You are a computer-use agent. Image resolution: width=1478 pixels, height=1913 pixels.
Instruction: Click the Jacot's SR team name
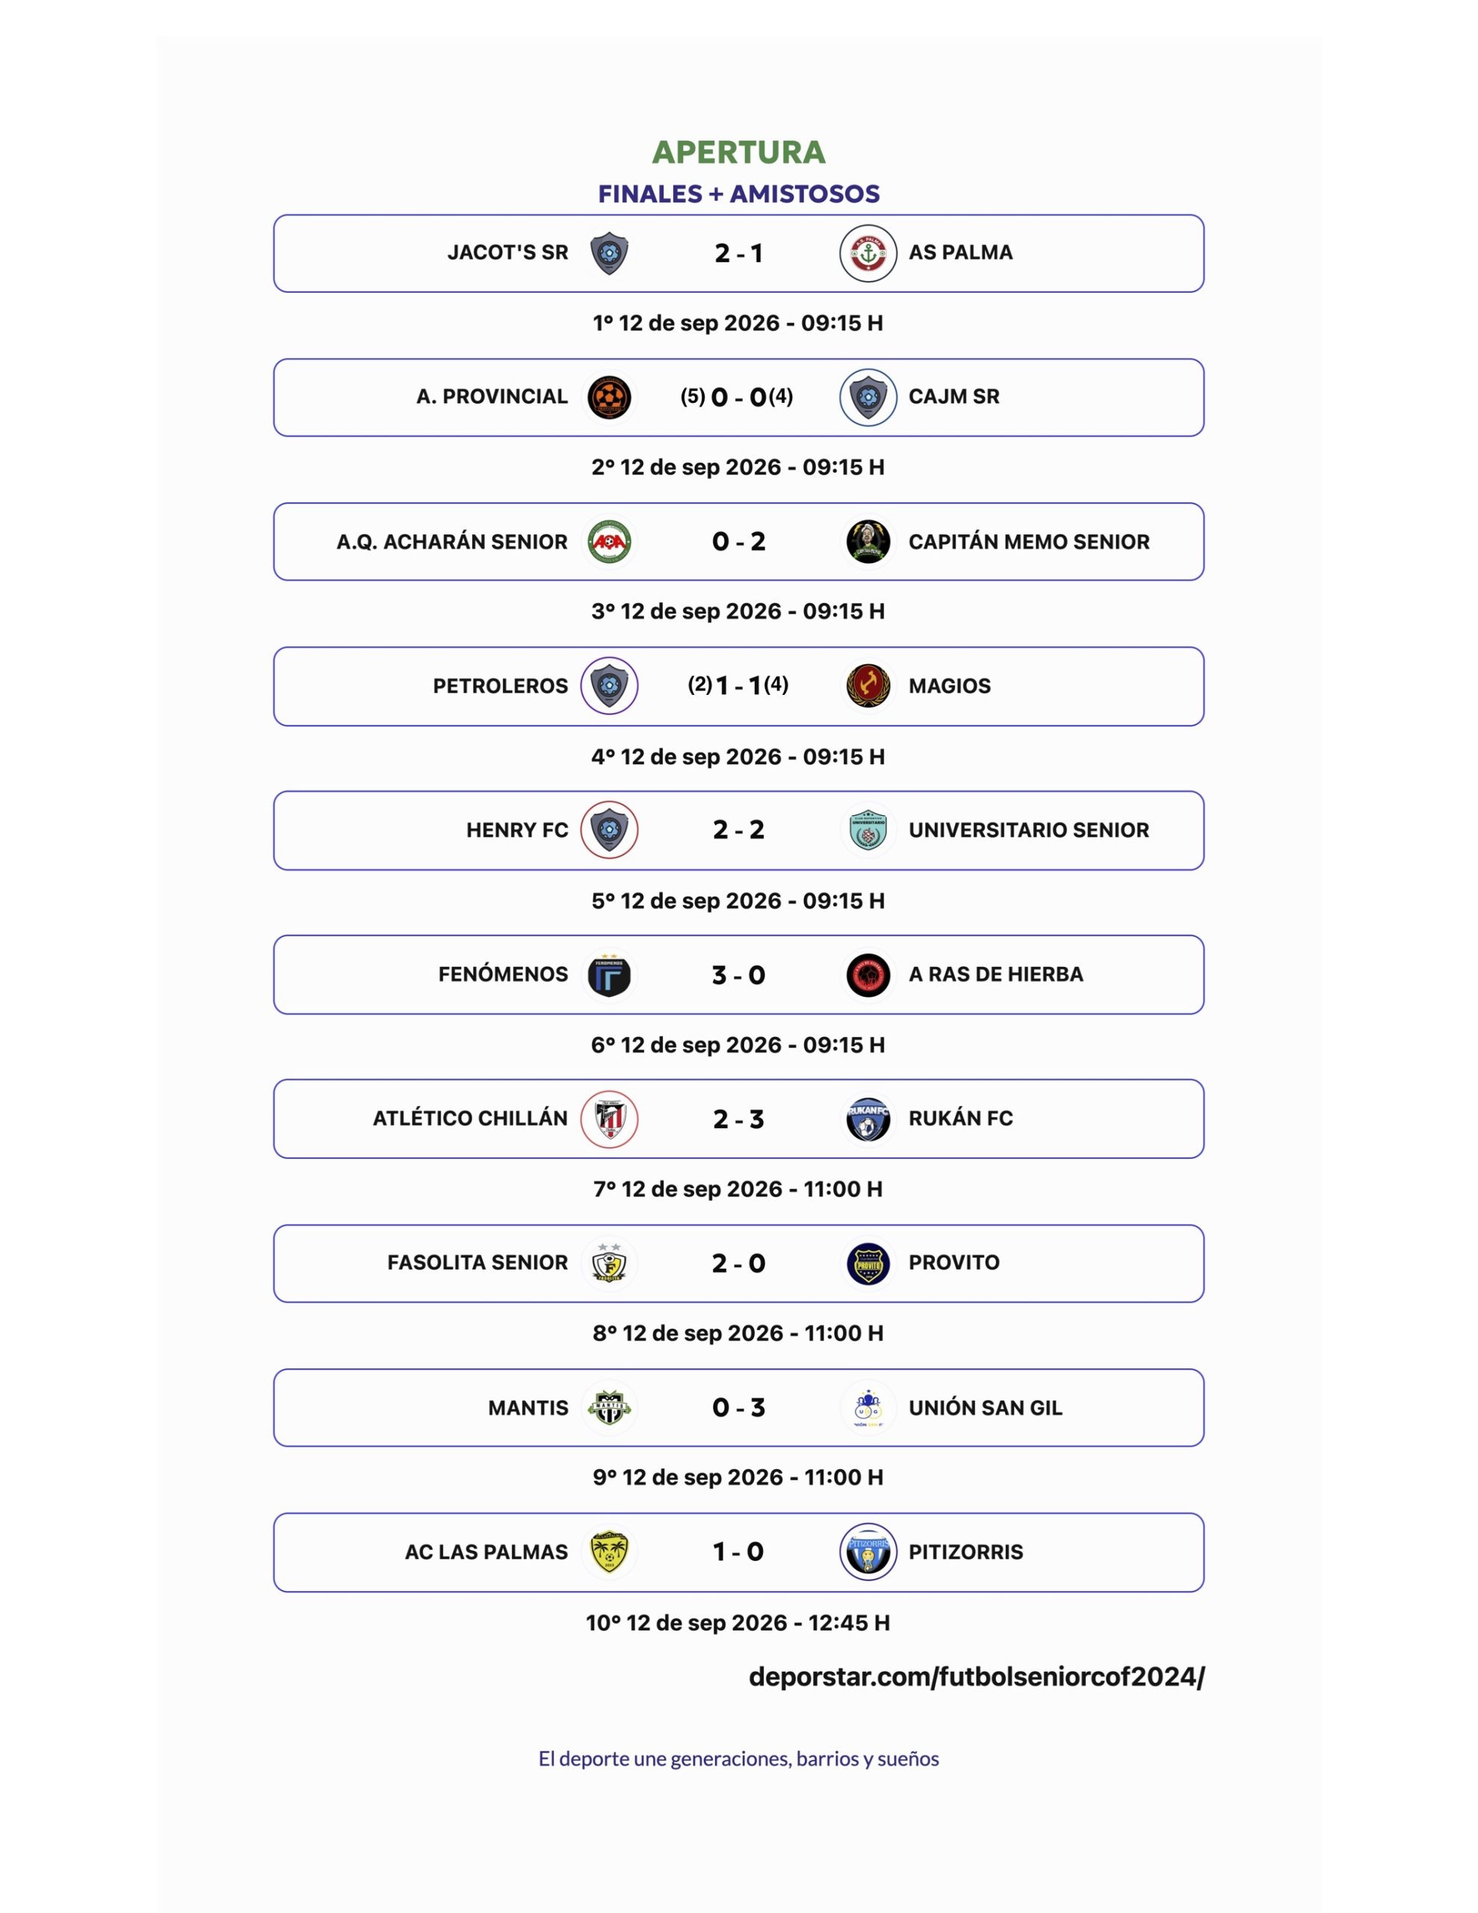pos(507,253)
